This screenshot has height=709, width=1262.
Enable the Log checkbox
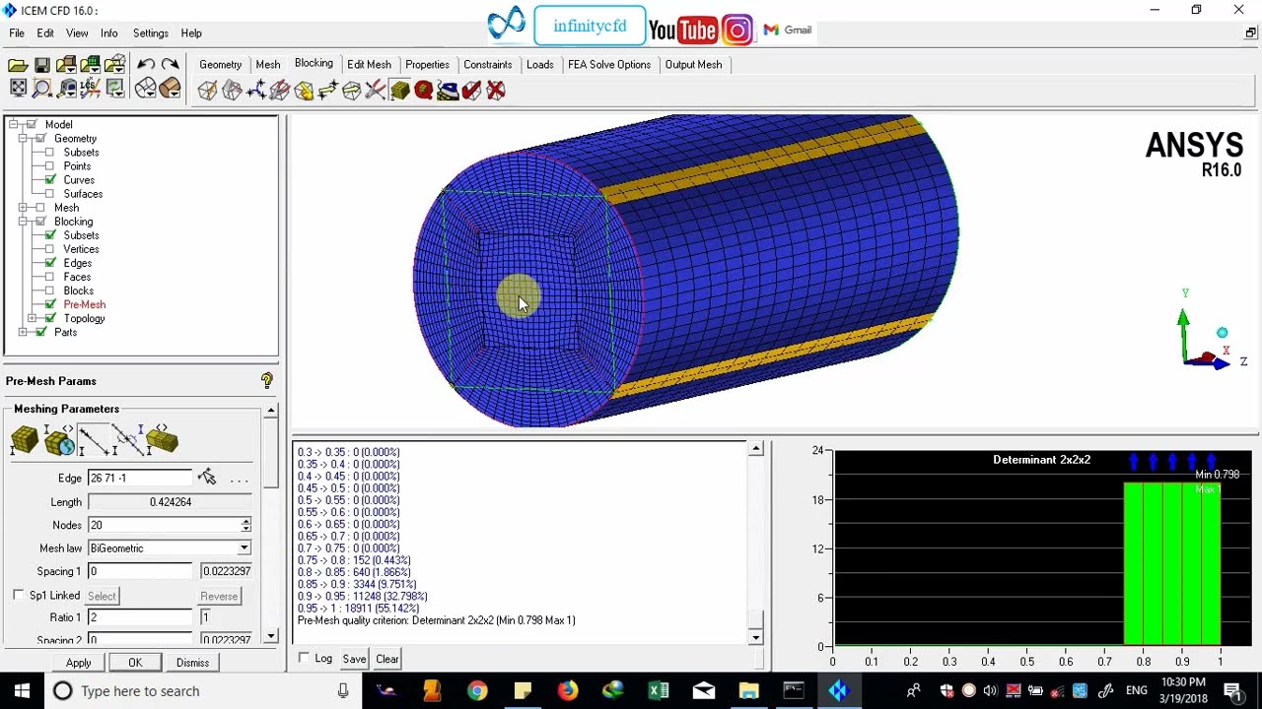pyautogui.click(x=304, y=659)
